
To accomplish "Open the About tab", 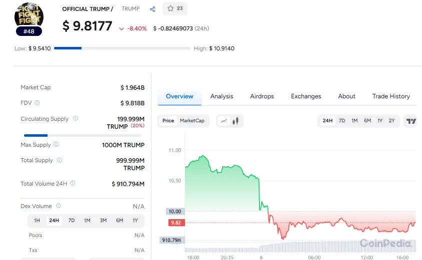I will click(346, 96).
